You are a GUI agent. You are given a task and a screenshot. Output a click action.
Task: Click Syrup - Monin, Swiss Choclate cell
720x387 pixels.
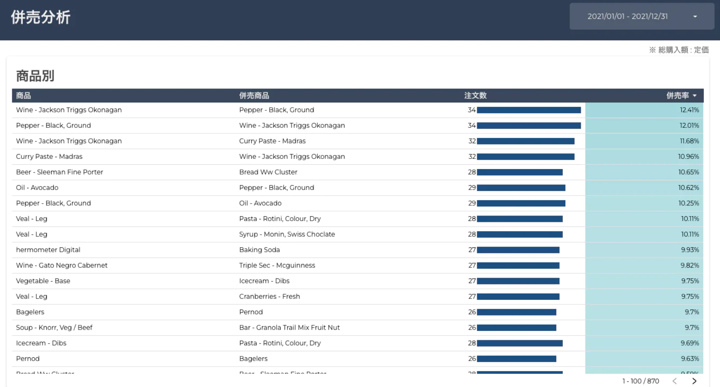287,234
